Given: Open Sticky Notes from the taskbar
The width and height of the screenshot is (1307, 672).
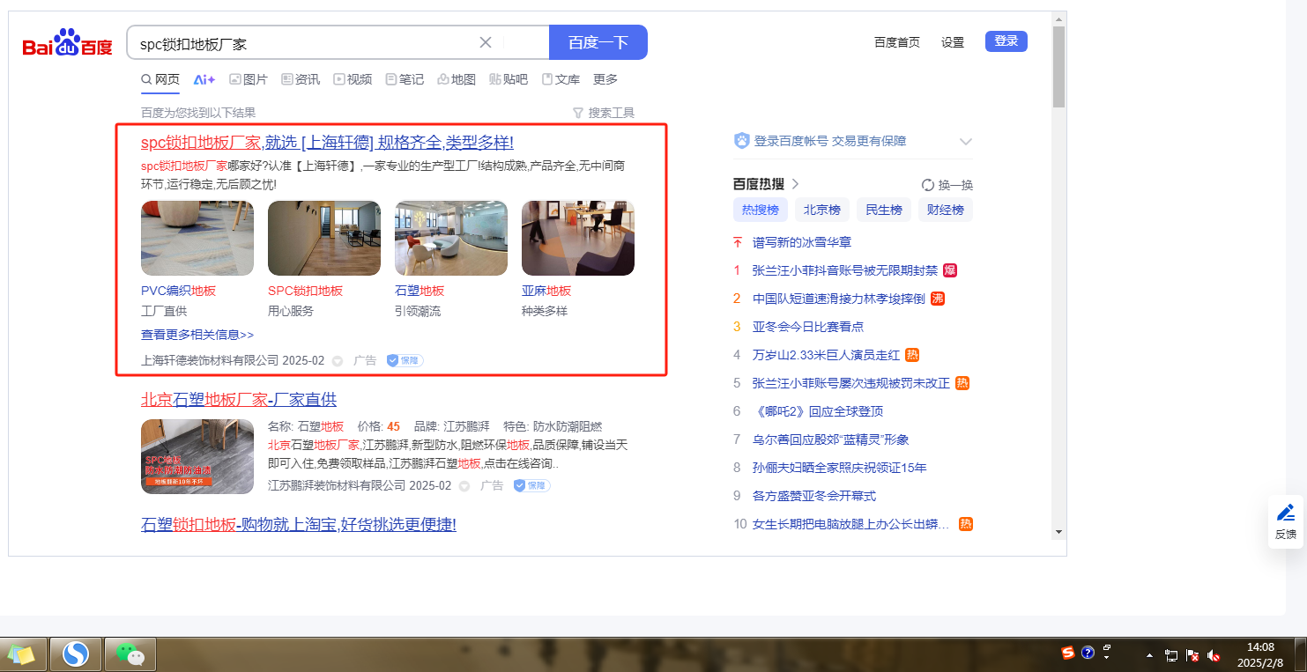Looking at the screenshot, I should click(x=21, y=654).
